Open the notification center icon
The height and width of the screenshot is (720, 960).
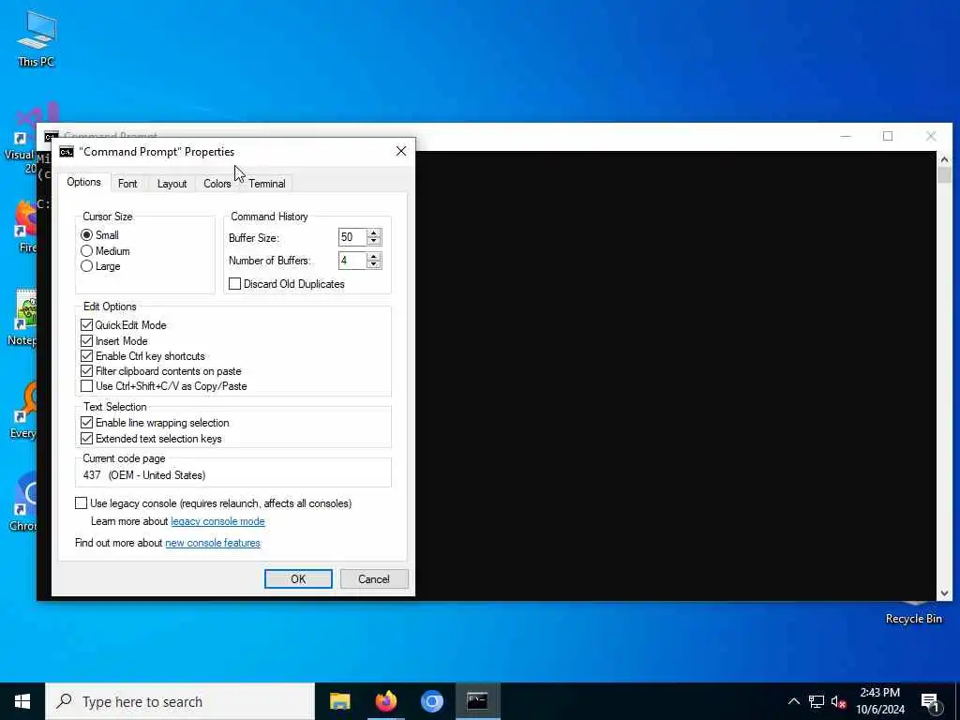(x=931, y=702)
